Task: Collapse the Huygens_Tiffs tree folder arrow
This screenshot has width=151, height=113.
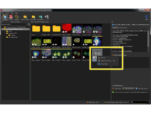Action: [x=5, y=33]
